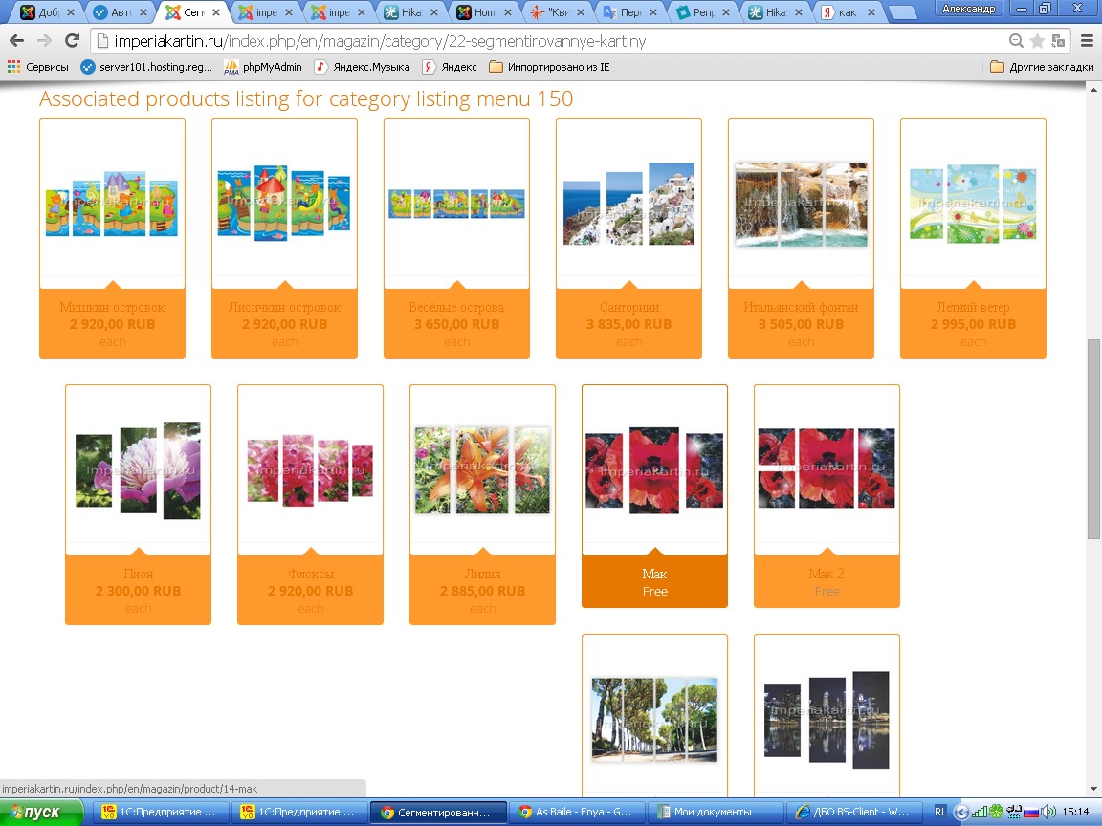Click the tray expand arrow icon
Screen dimensions: 1102x826
[960, 813]
